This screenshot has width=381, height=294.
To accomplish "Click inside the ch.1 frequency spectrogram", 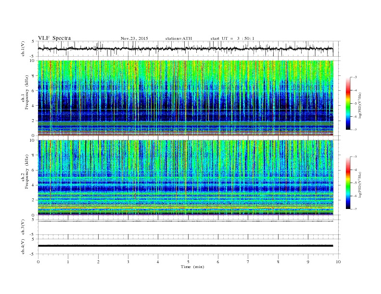I will pos(185,98).
